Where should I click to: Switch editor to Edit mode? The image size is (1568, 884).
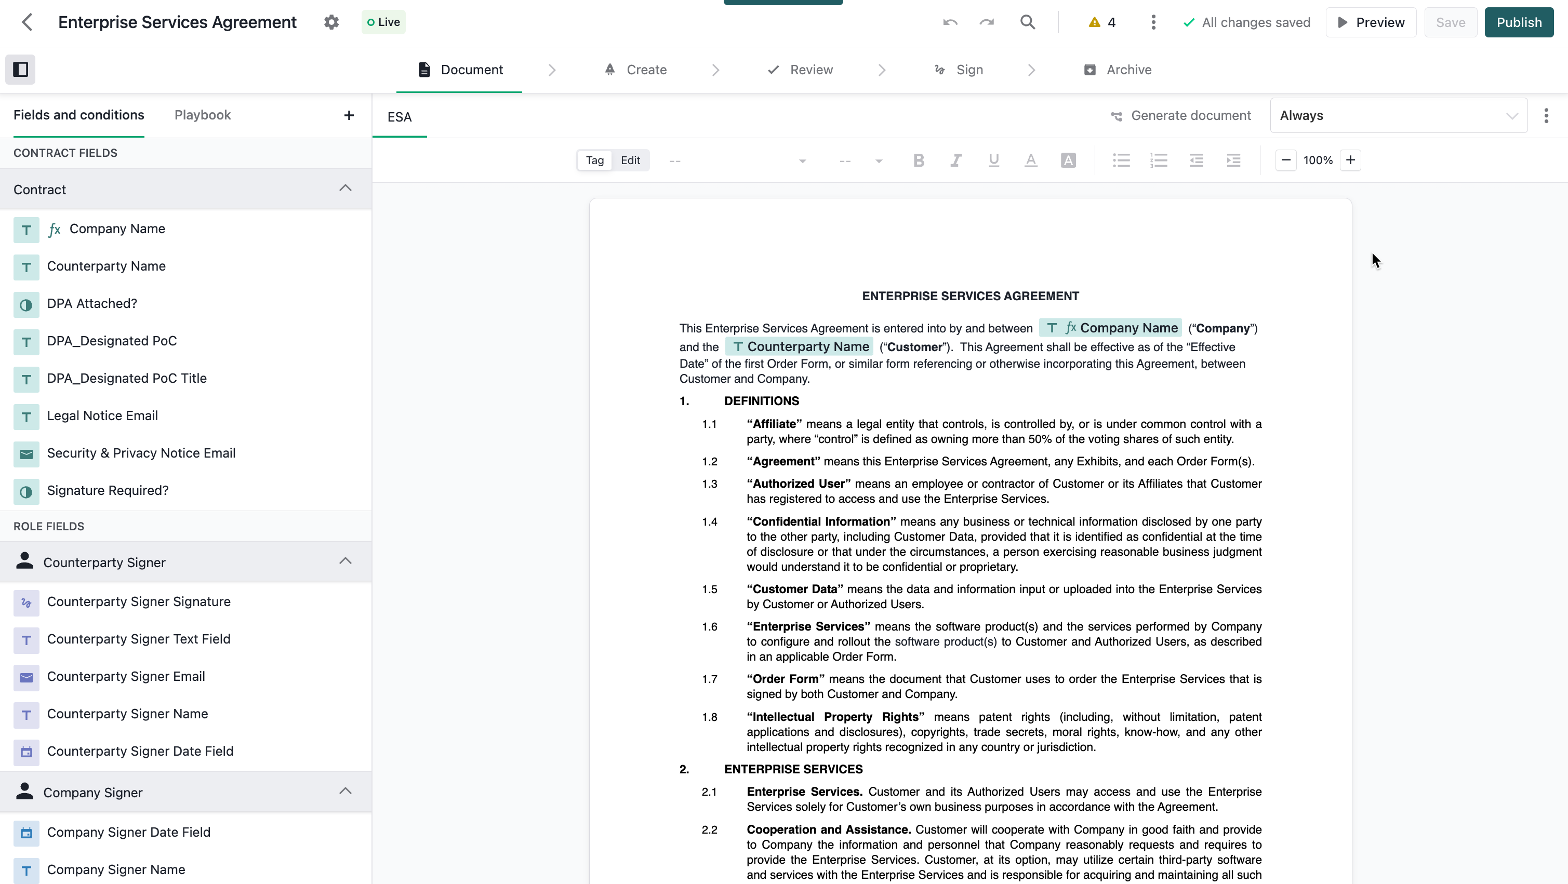pyautogui.click(x=630, y=160)
